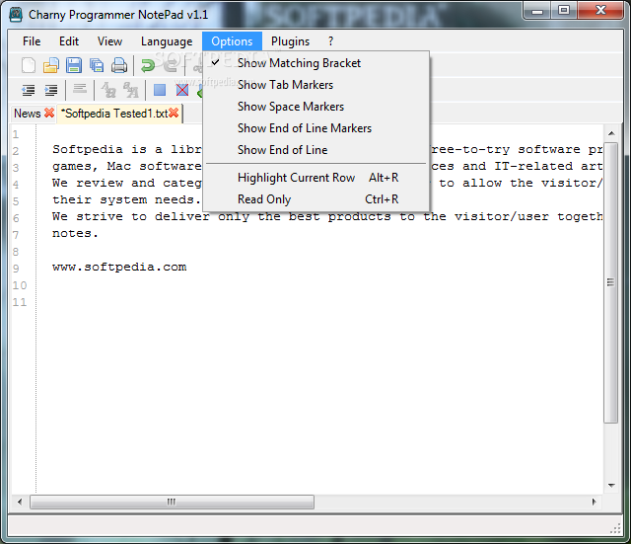Open the ? help menu
The height and width of the screenshot is (544, 631).
click(x=330, y=41)
